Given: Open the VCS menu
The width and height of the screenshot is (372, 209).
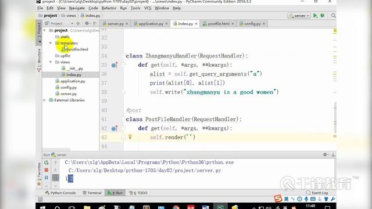Looking at the screenshot, I should point(148,8).
